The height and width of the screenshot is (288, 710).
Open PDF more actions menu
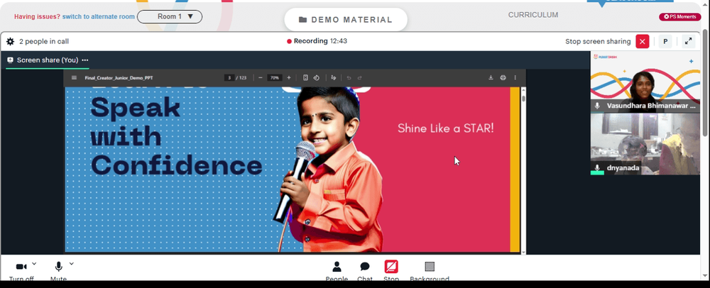(515, 78)
